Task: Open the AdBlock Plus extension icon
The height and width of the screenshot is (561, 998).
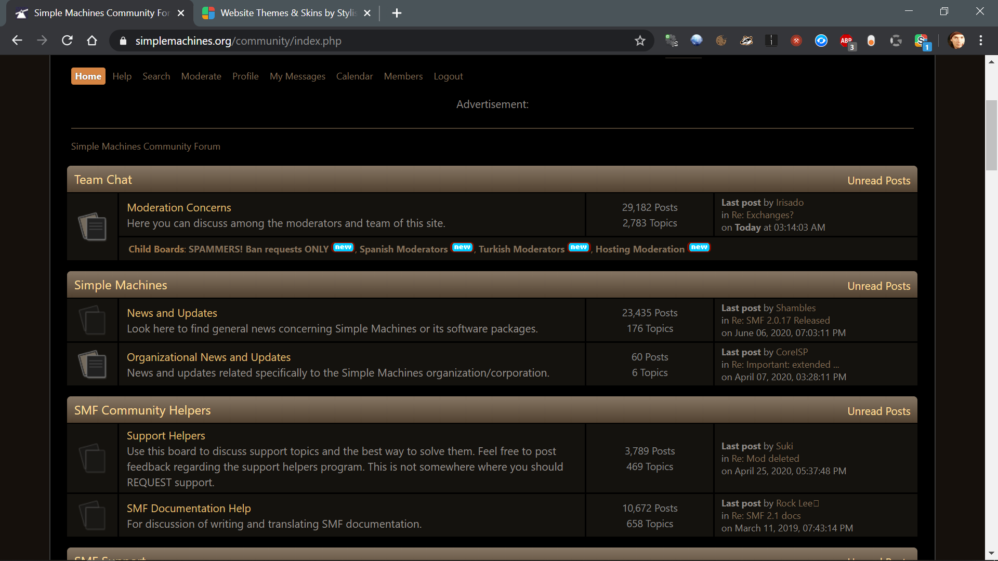Action: [846, 41]
